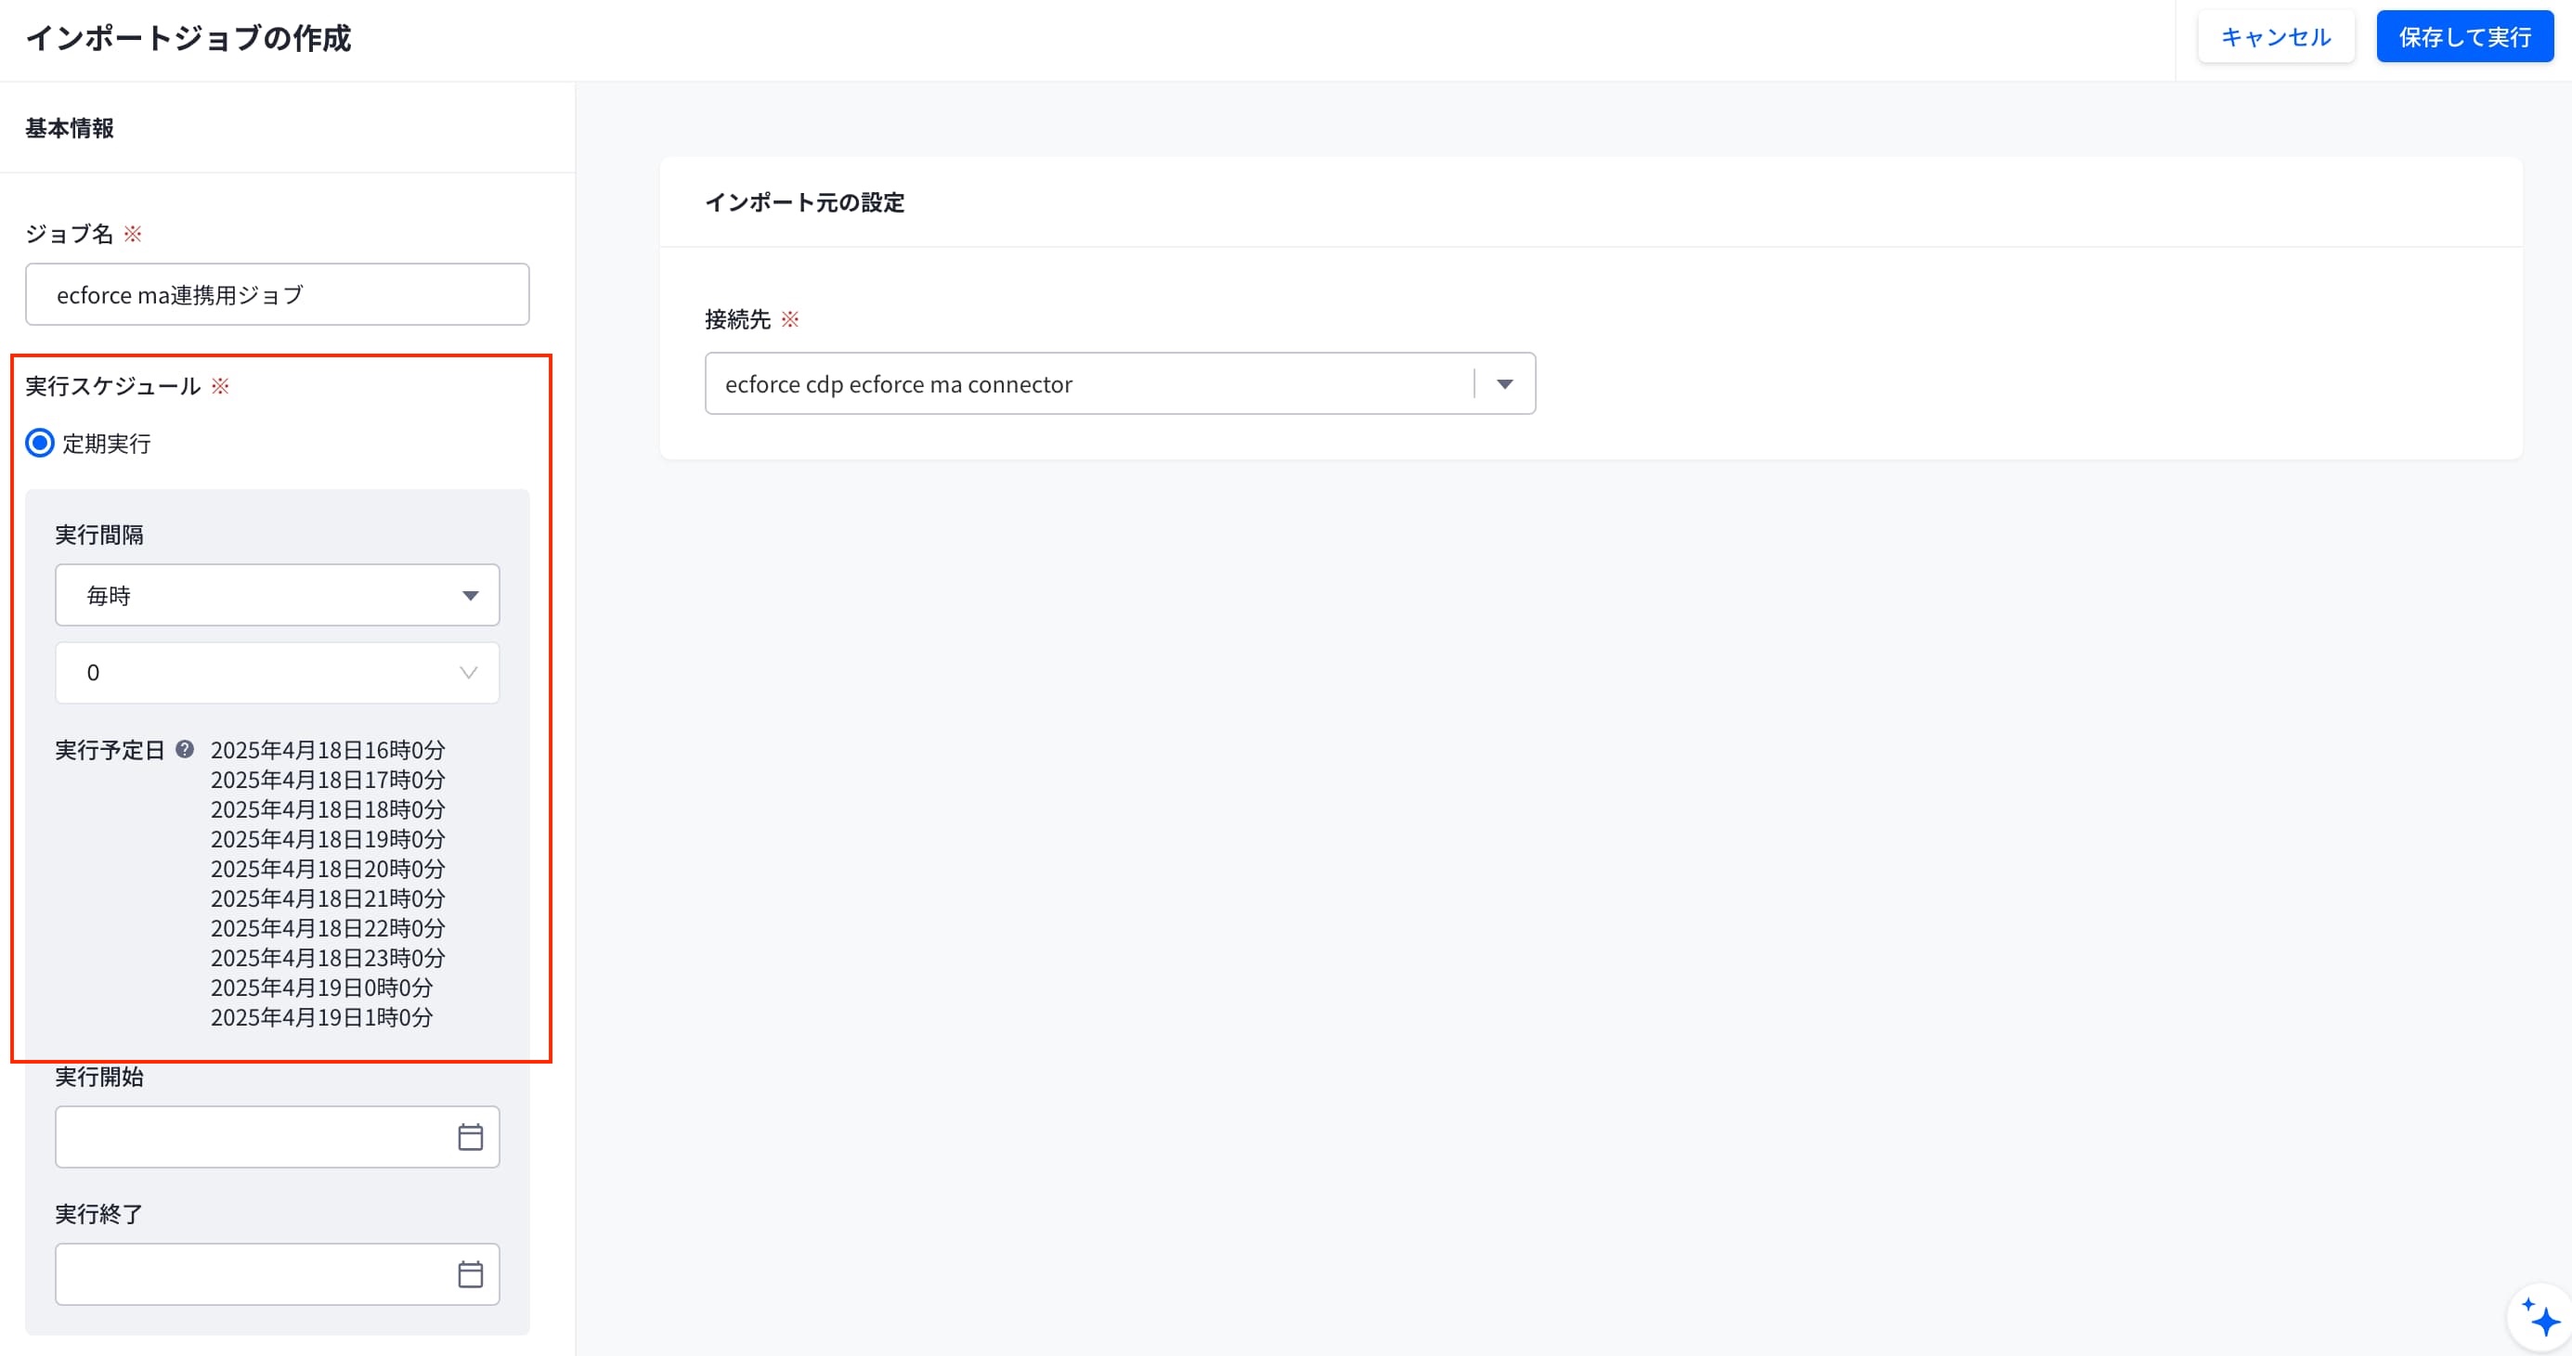This screenshot has width=2572, height=1356.
Task: Click the 保存して実行 button
Action: 2464,37
